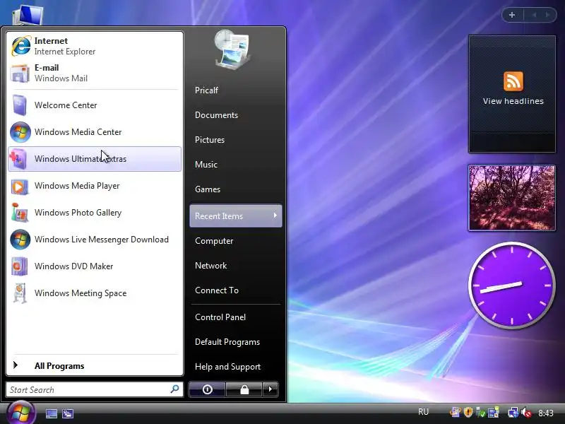Image resolution: width=565 pixels, height=424 pixels.
Task: Open Windows Meeting Space icon
Action: [20, 293]
